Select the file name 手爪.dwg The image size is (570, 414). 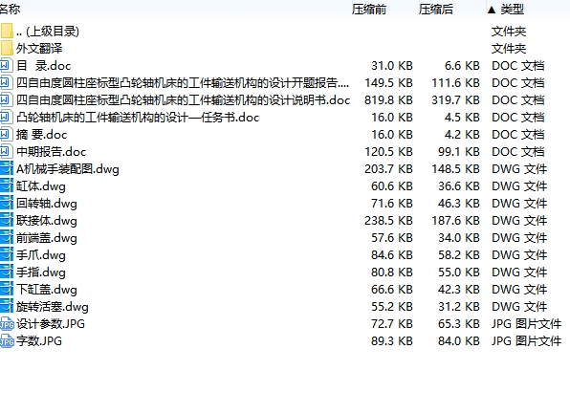point(41,255)
